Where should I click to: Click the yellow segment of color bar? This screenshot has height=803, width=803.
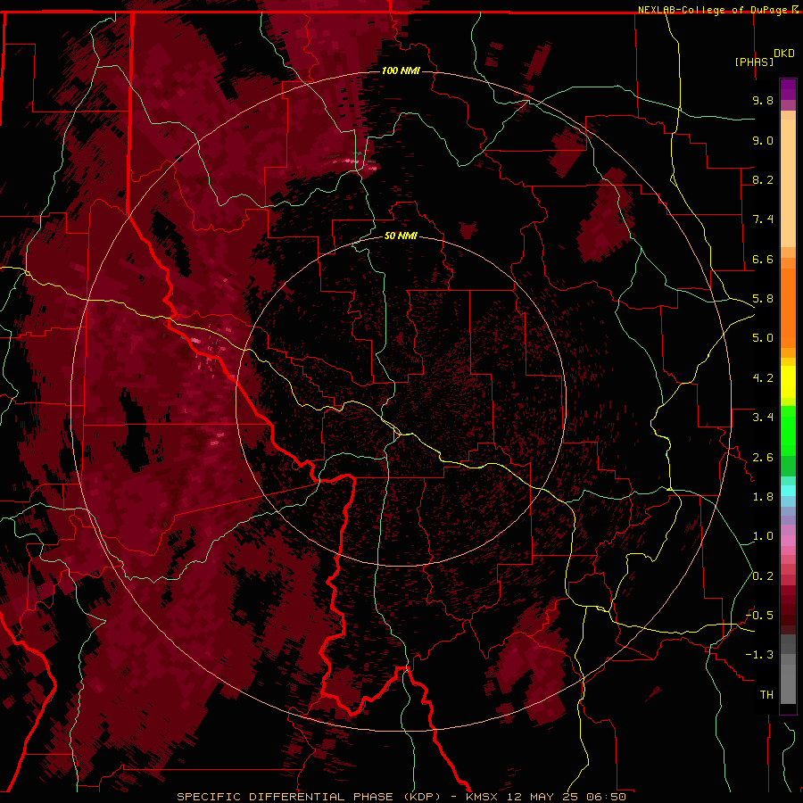788,382
